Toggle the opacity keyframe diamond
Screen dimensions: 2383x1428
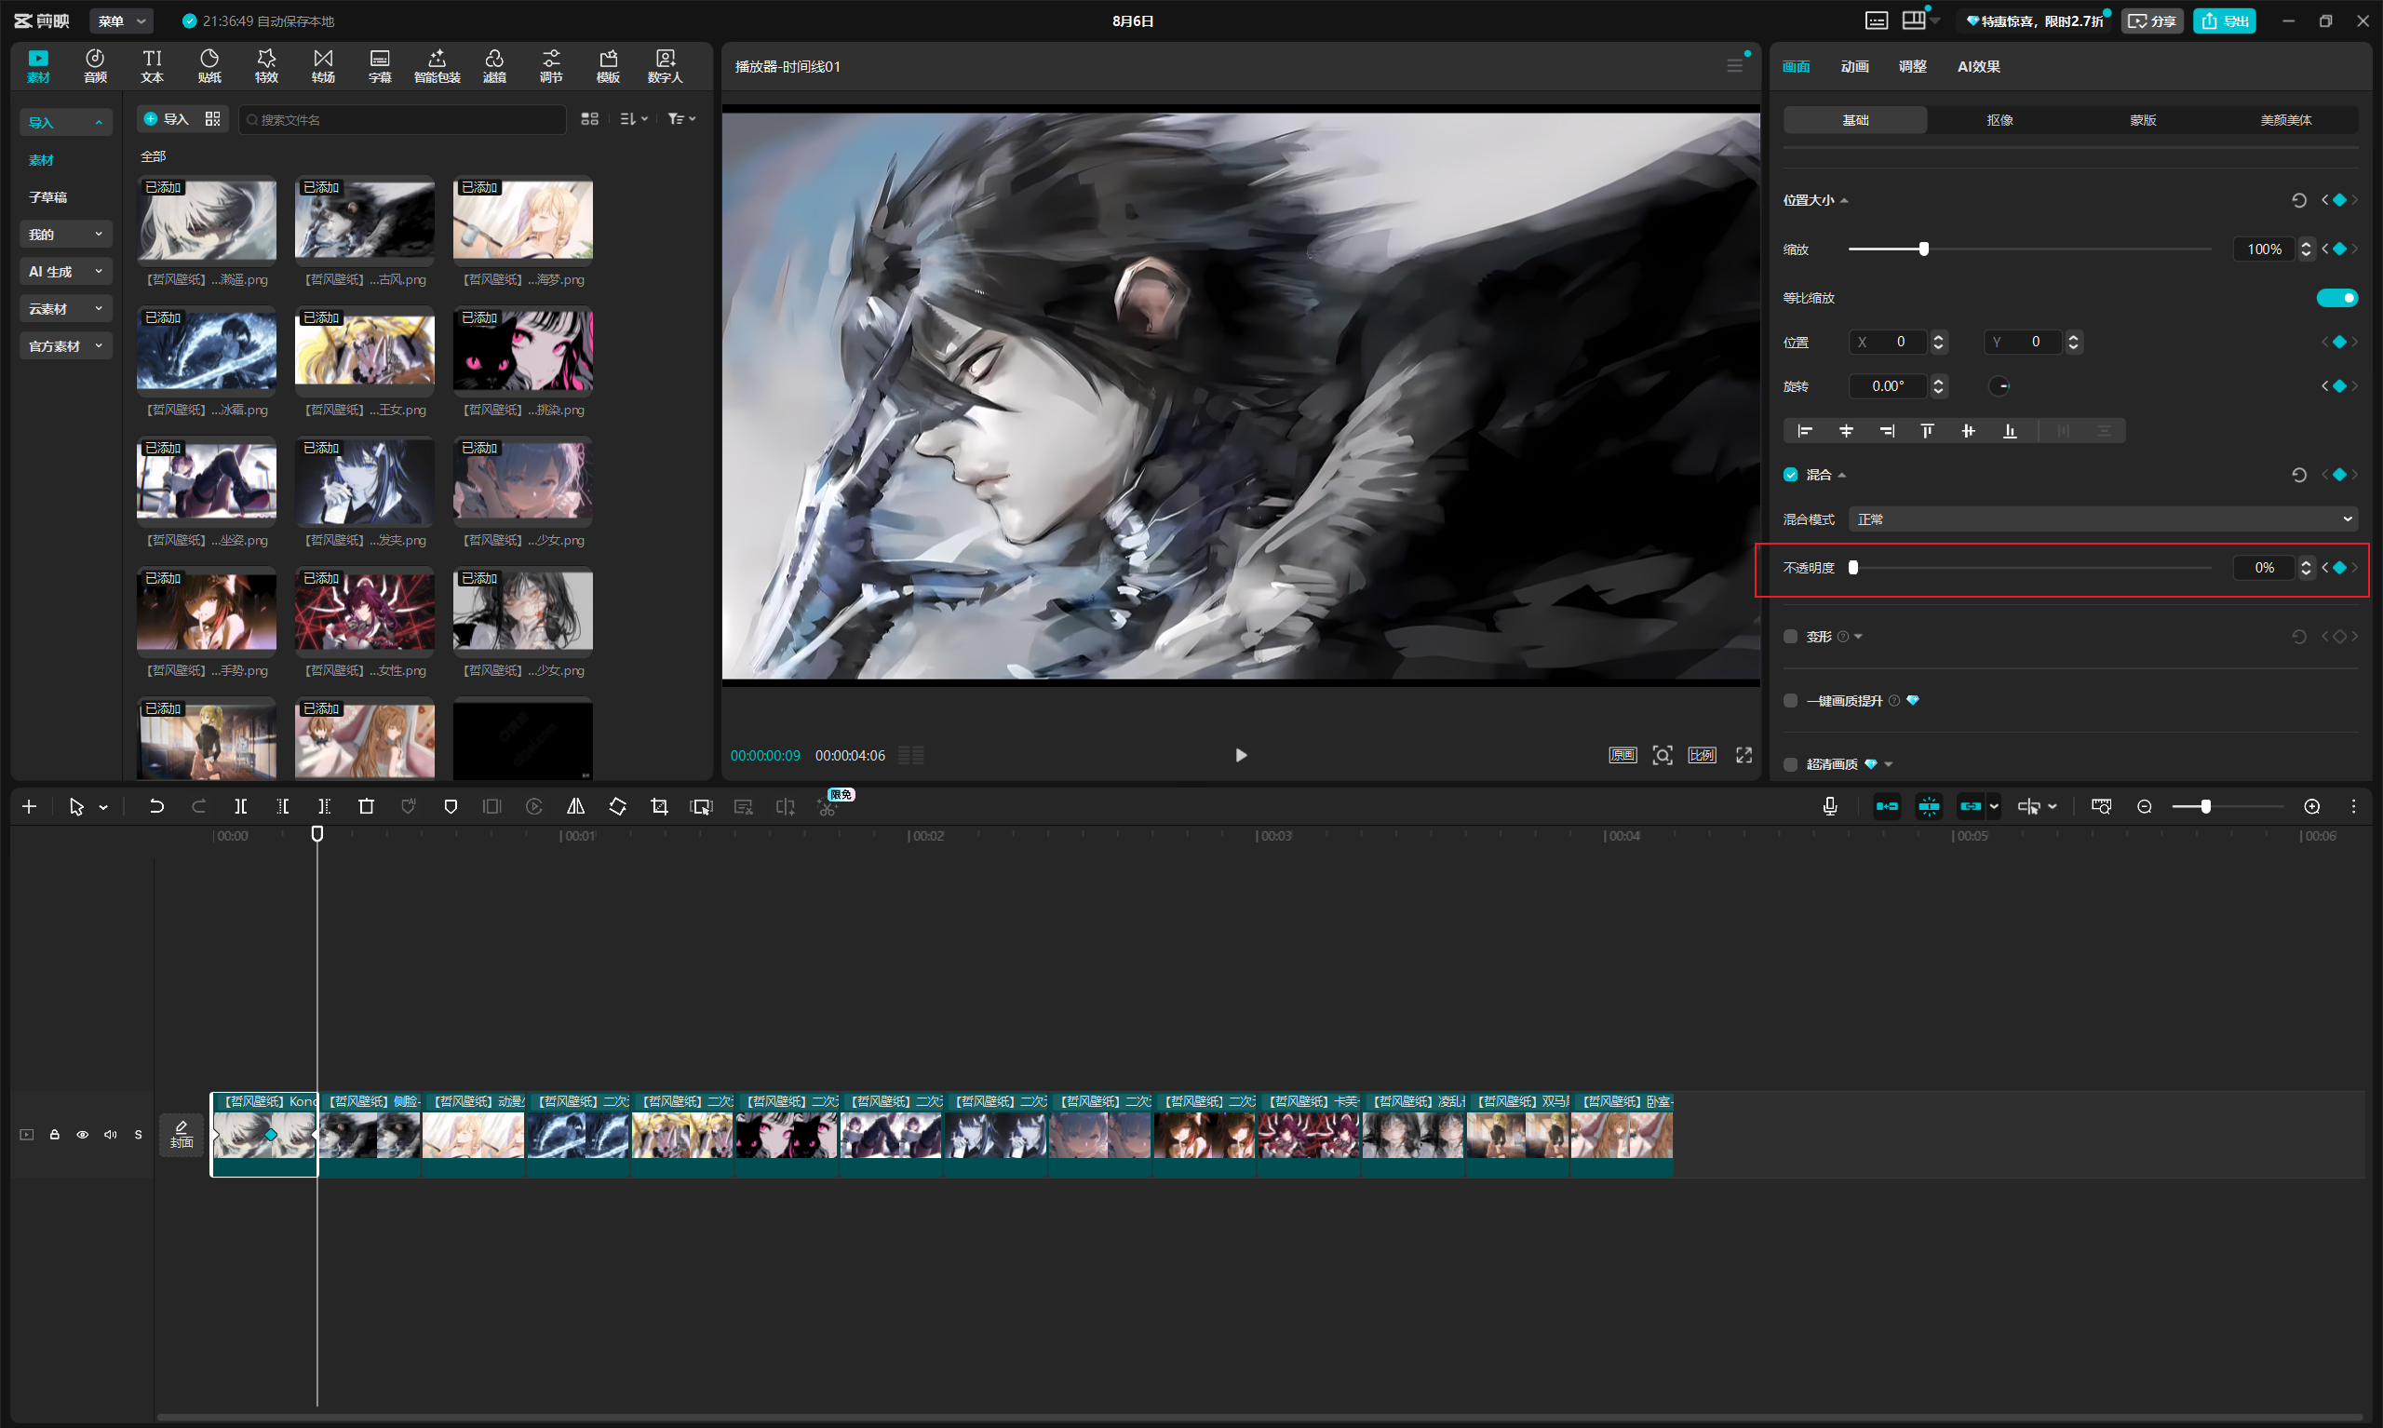pos(2339,568)
